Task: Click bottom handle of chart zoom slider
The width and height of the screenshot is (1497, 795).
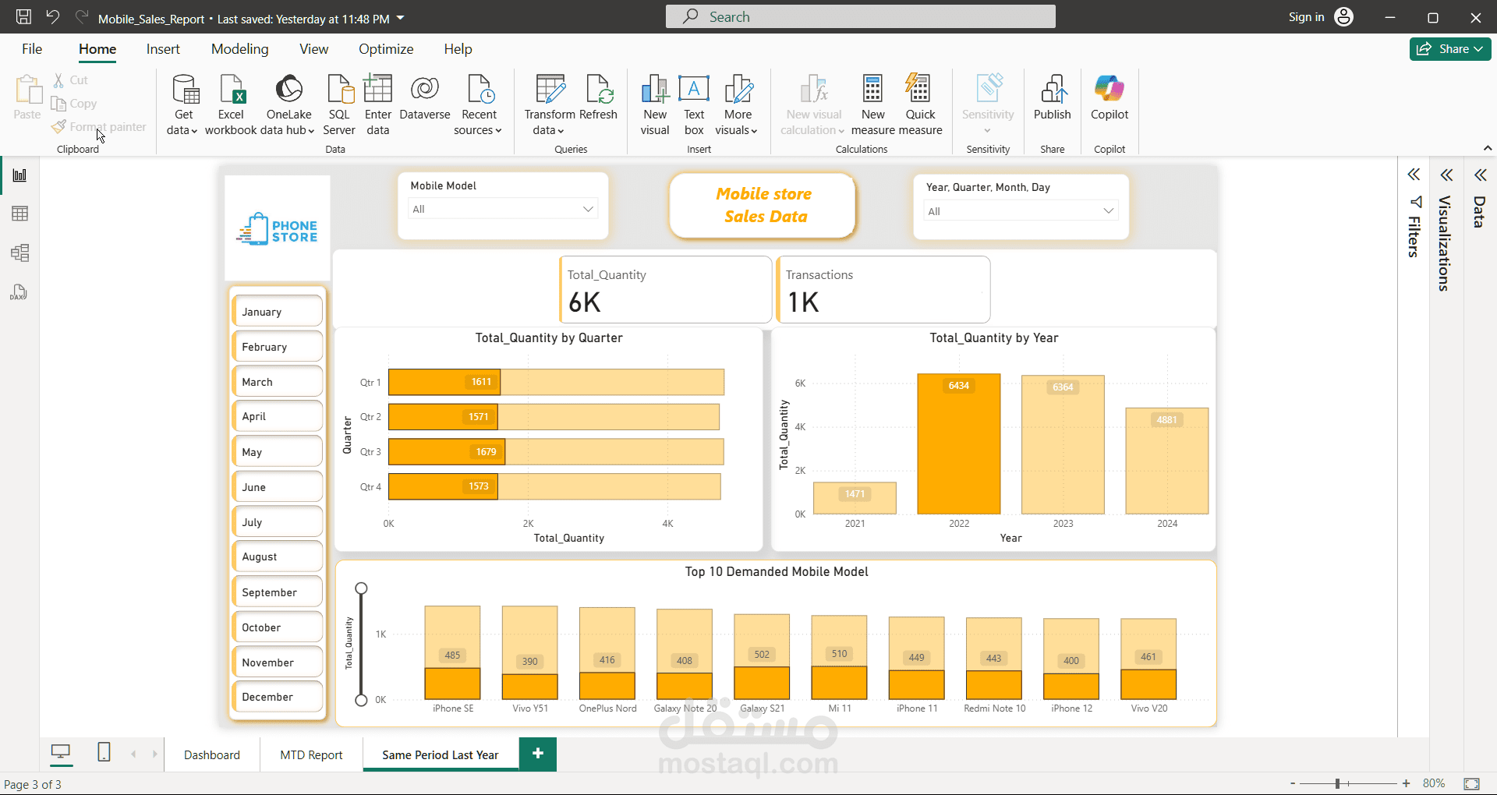Action: tap(361, 700)
